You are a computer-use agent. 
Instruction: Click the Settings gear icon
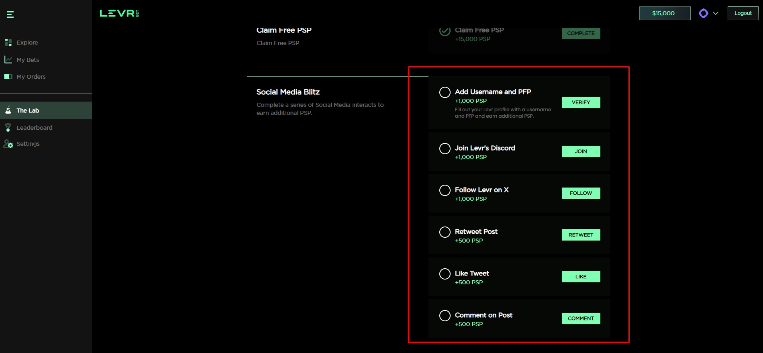pyautogui.click(x=8, y=144)
